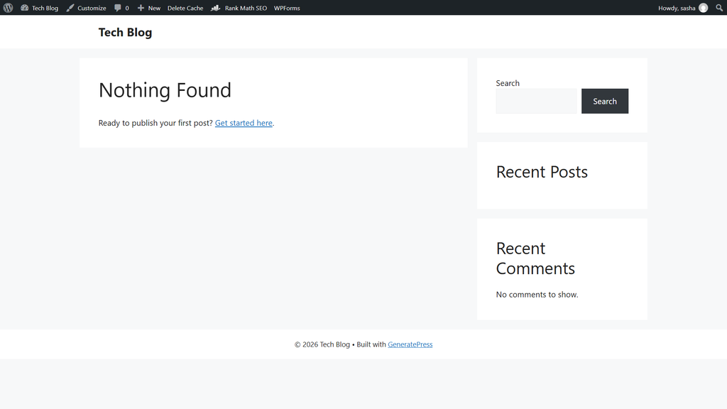727x409 pixels.
Task: Open the Rank Math SEO menu
Action: pos(246,8)
